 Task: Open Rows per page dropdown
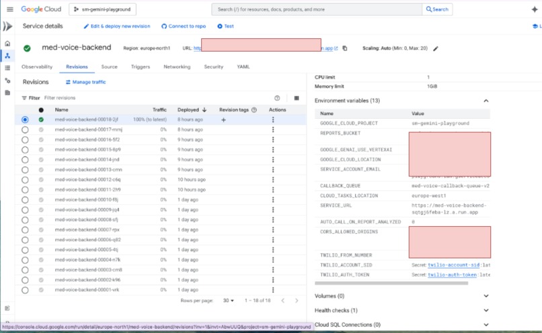tap(228, 301)
